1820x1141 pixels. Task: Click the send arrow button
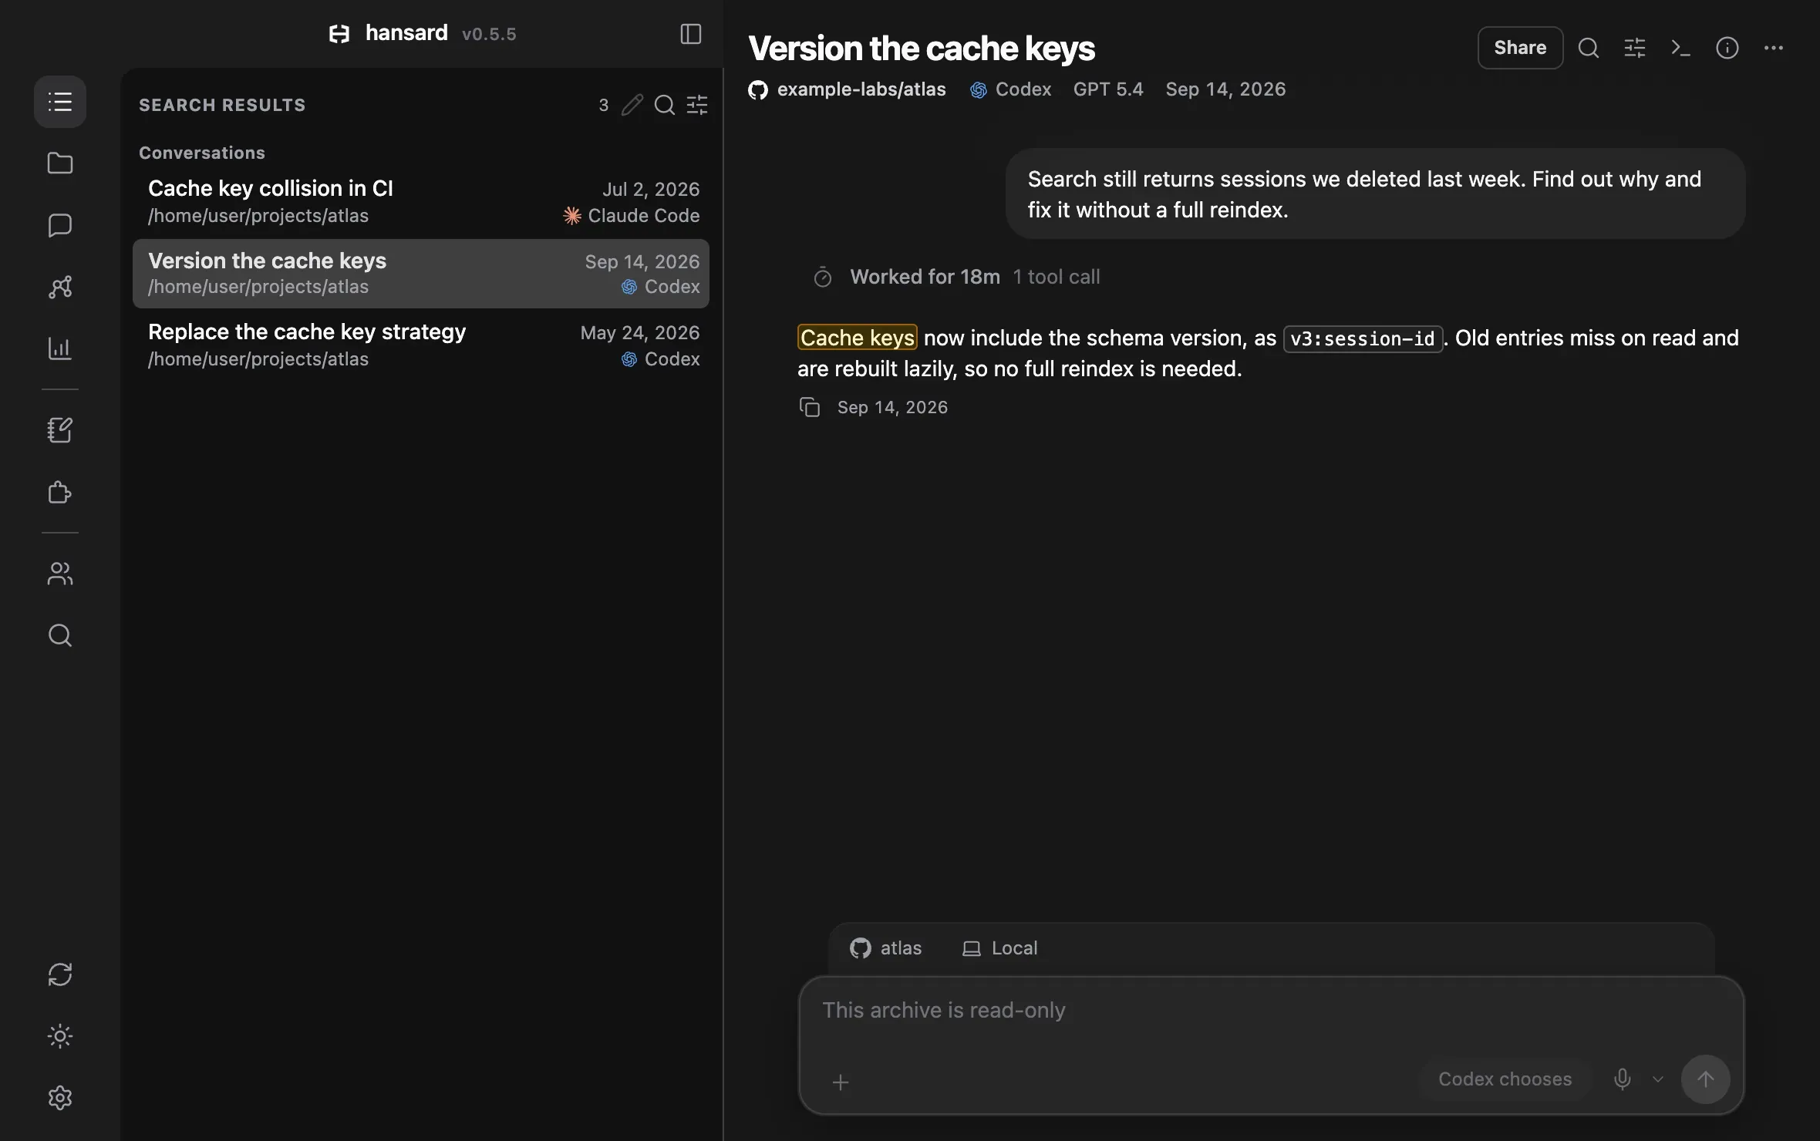pos(1706,1079)
